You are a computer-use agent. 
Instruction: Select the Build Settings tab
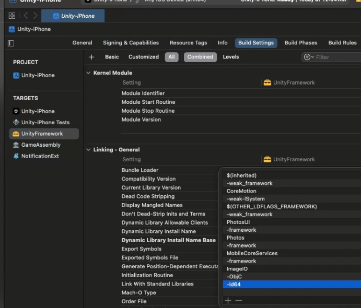(256, 43)
